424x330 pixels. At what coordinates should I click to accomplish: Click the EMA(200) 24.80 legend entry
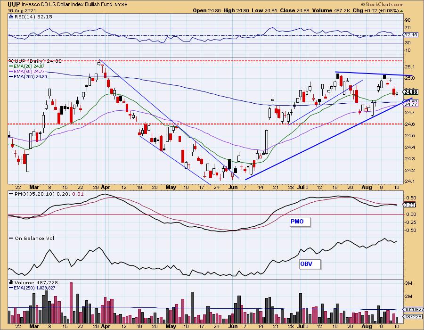28,76
